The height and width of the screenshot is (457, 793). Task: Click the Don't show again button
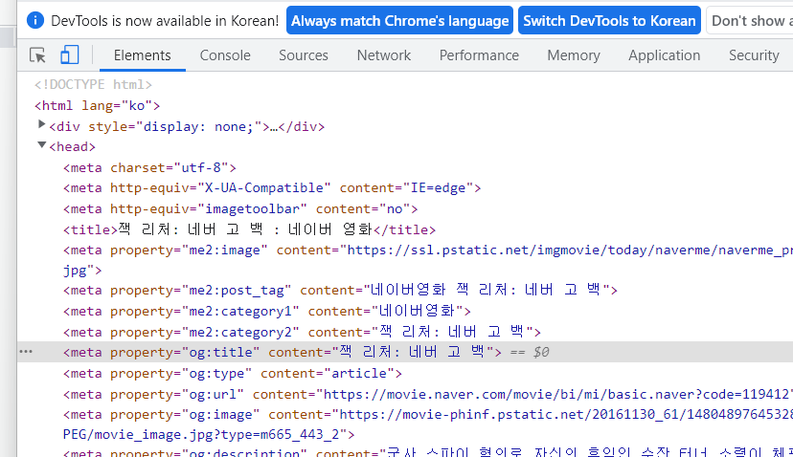point(750,21)
